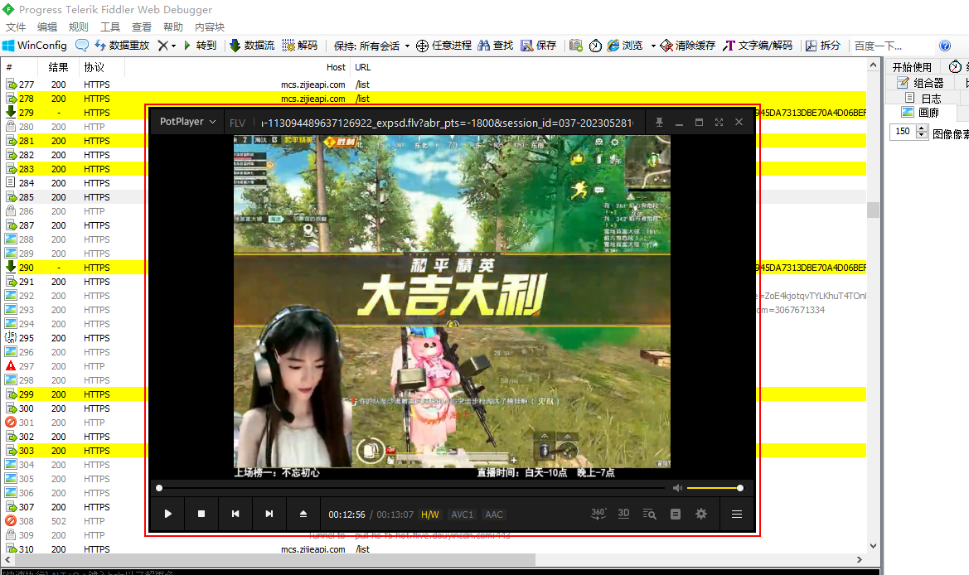
Task: Click the 数据重放 replay button
Action: (122, 45)
